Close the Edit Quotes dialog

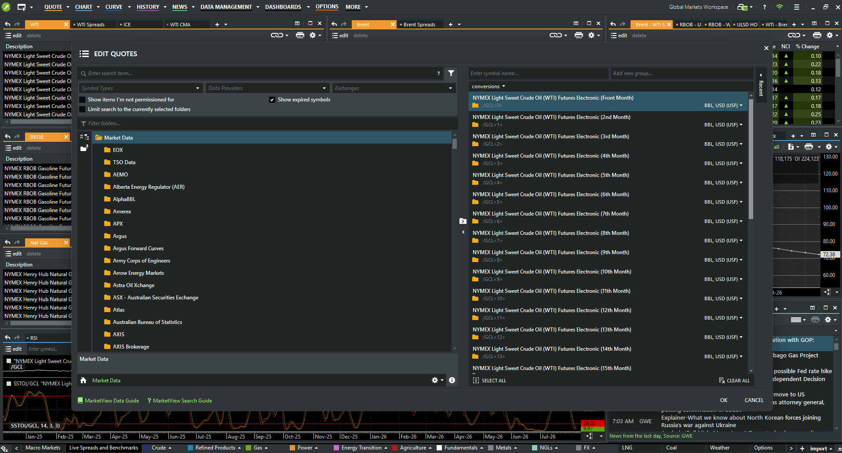pos(766,48)
